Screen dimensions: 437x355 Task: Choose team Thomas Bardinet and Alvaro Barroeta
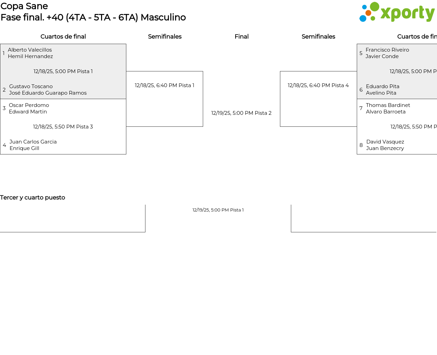(388, 108)
